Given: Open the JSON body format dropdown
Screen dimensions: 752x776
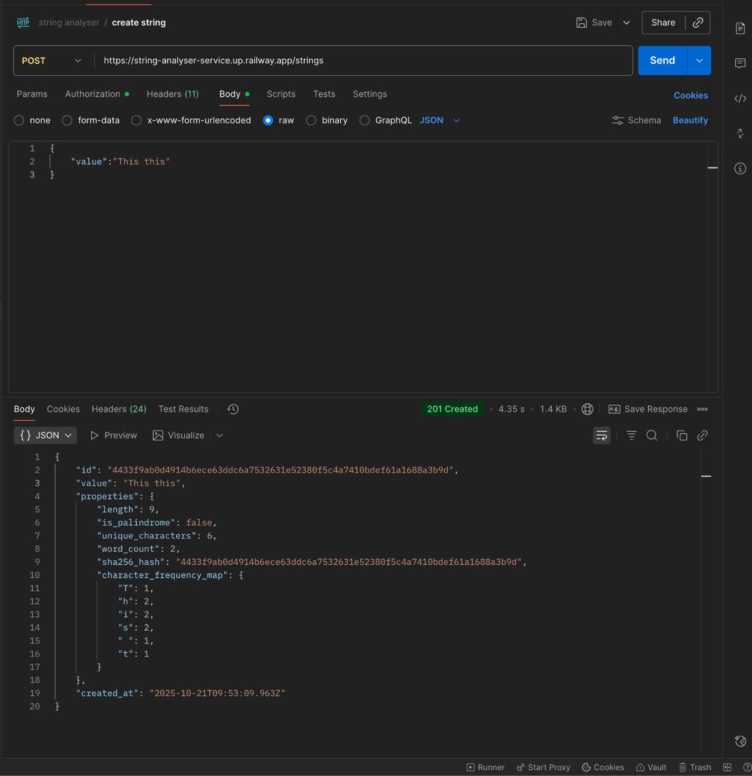Looking at the screenshot, I should pyautogui.click(x=440, y=120).
